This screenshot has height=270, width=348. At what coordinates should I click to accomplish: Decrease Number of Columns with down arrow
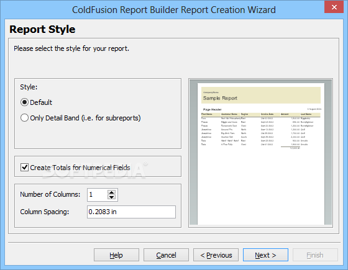click(x=111, y=197)
